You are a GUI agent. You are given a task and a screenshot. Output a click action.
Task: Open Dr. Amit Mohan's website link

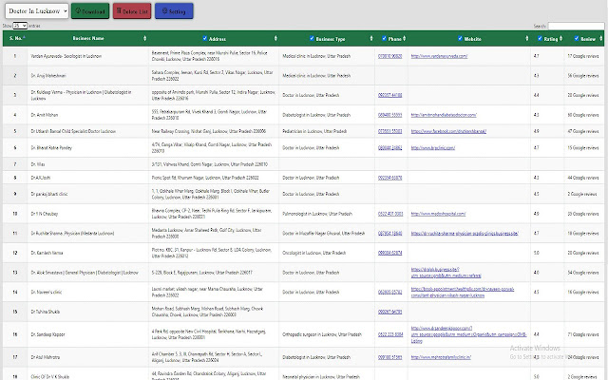coord(444,115)
